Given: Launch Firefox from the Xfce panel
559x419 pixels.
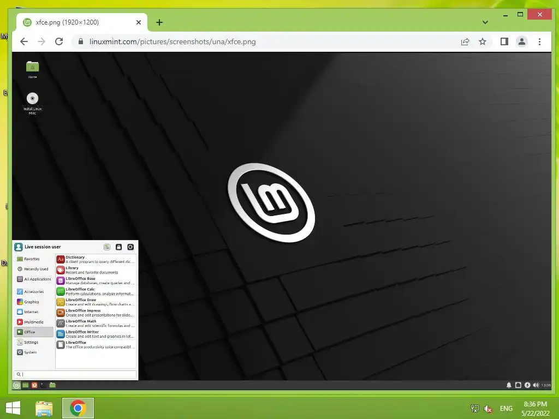Looking at the screenshot, I should [34, 385].
